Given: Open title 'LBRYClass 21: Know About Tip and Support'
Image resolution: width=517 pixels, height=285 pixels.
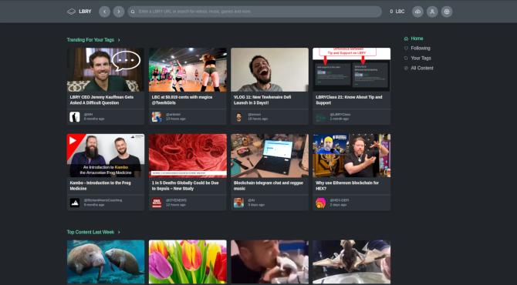Looking at the screenshot, I should pos(349,100).
